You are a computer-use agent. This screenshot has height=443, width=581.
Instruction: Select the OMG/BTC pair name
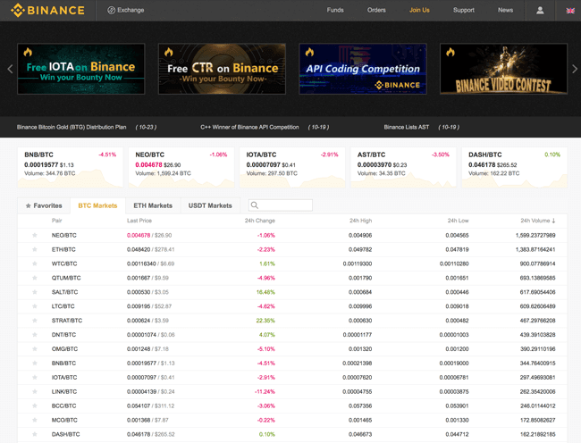tap(64, 349)
